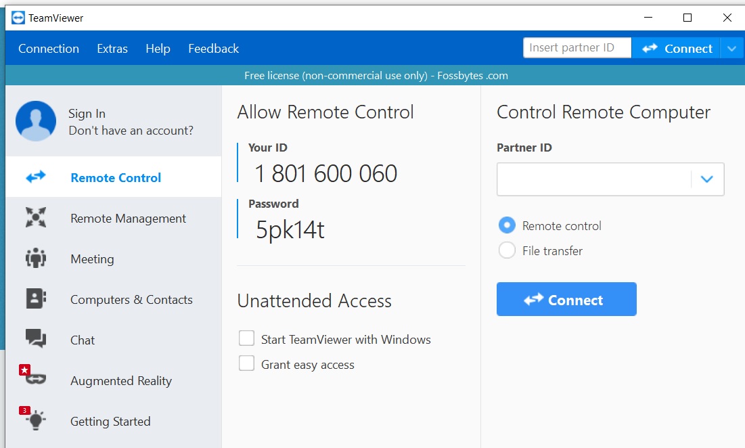Enable Start TeamViewer with Windows
Viewport: 745px width, 448px height.
(x=246, y=338)
